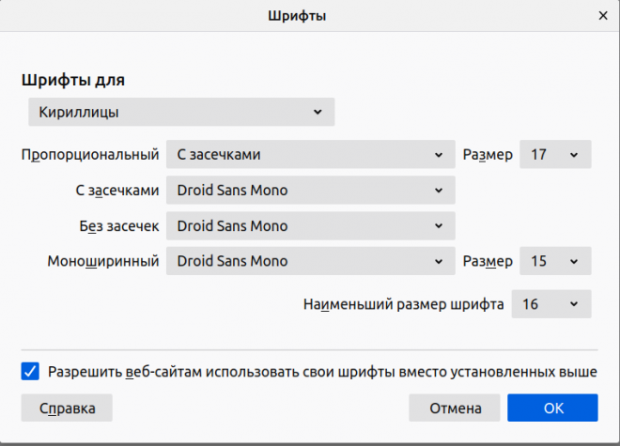
Task: Close the Шрифты dialog window
Action: click(602, 15)
